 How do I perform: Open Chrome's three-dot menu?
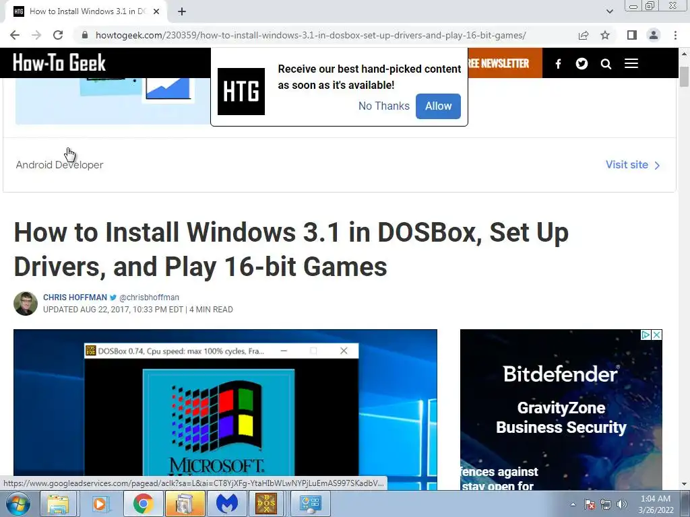(x=675, y=35)
